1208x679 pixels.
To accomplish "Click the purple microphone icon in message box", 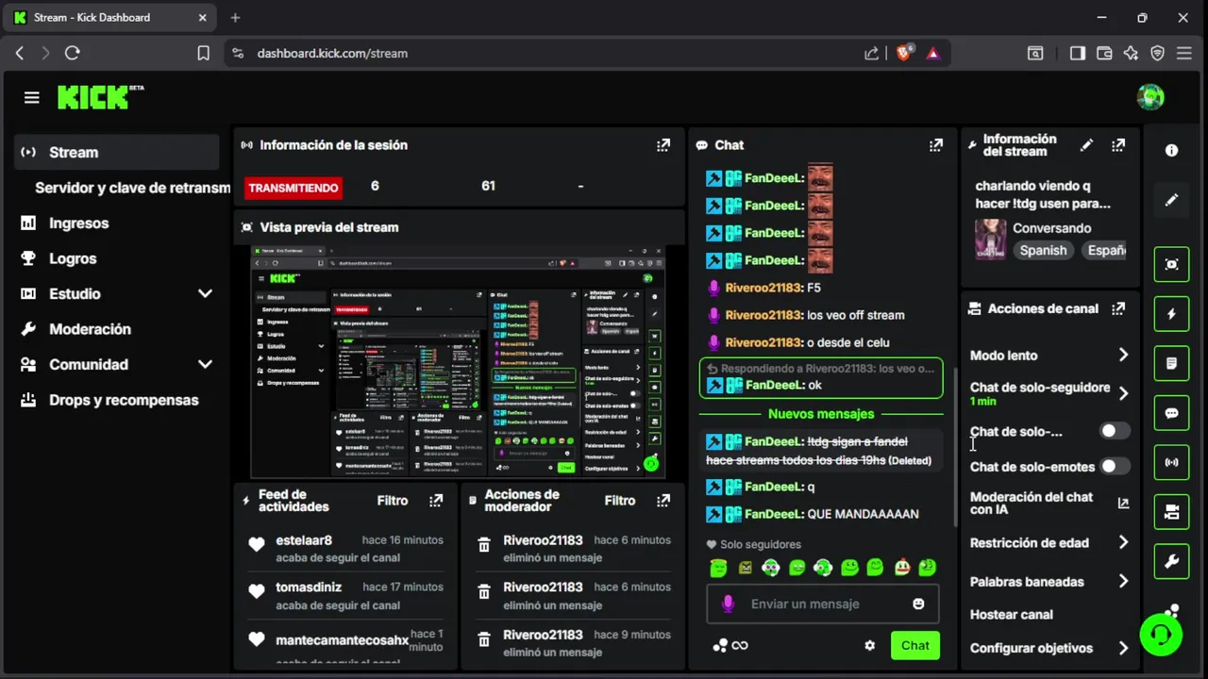I will [728, 604].
